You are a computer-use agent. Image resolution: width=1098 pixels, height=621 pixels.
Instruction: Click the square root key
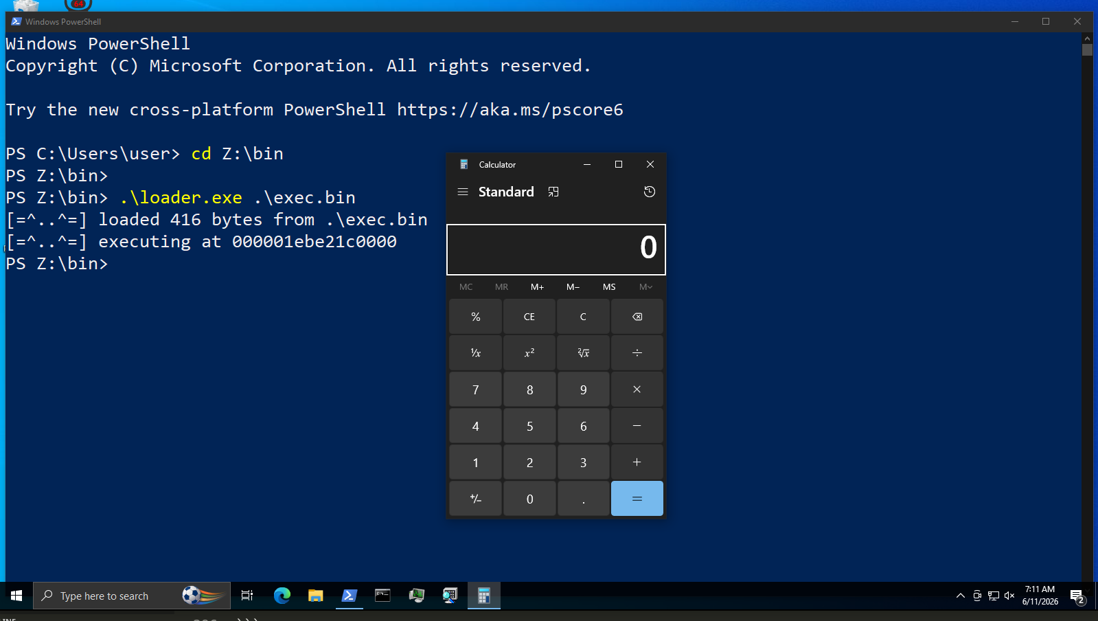tap(583, 353)
